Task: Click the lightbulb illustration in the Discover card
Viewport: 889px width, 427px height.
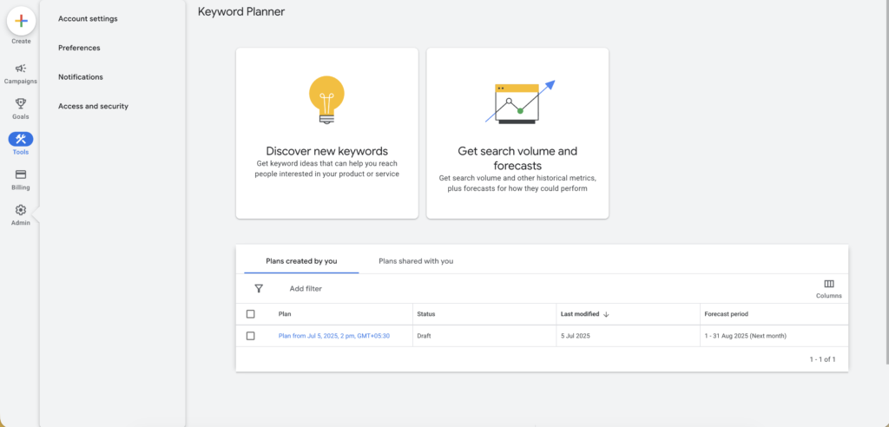Action: pos(326,100)
